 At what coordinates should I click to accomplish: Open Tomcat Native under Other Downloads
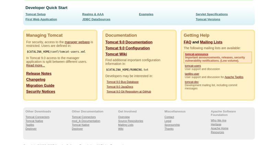[x=34, y=121]
